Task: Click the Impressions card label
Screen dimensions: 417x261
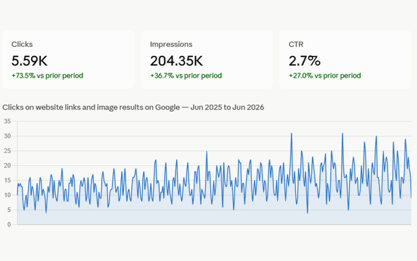Action: [x=171, y=44]
